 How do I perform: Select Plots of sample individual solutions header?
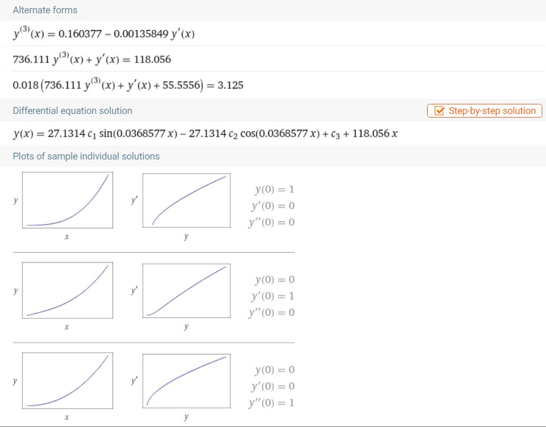coord(86,156)
